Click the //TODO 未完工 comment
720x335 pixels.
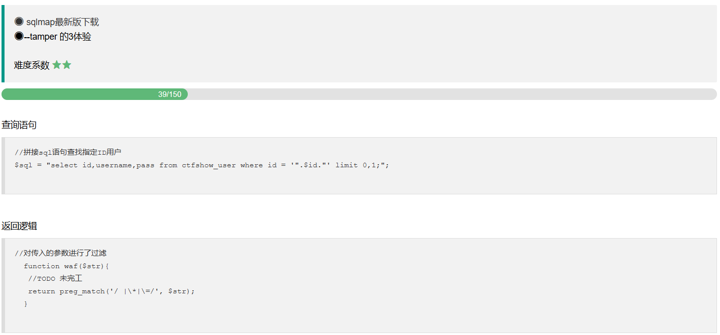[x=55, y=278]
